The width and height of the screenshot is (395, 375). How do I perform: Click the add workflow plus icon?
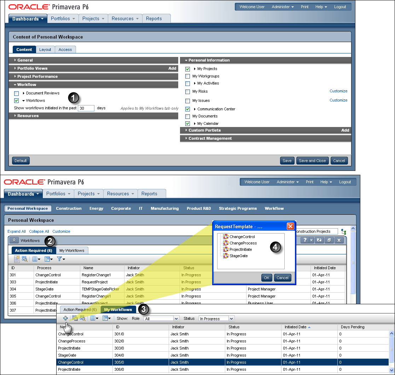point(65,318)
